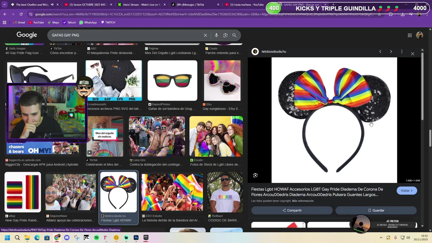Mute the audio-playing ChatBot tab
The width and height of the screenshot is (432, 243).
52,5
